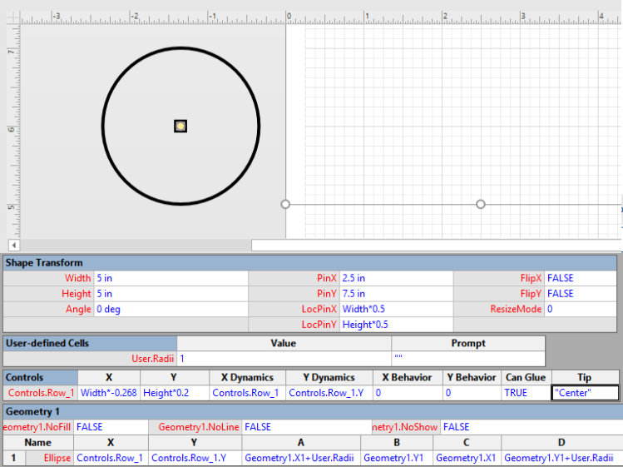The height and width of the screenshot is (467, 623).
Task: Click the black circle outline shape
Action: [103, 126]
